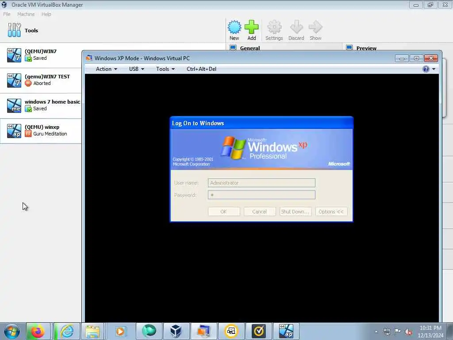Click the (qemu)WIN7 TEST OS icon
The image size is (453, 340).
14,81
